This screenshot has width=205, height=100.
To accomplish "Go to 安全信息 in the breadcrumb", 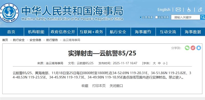I will (35, 40).
